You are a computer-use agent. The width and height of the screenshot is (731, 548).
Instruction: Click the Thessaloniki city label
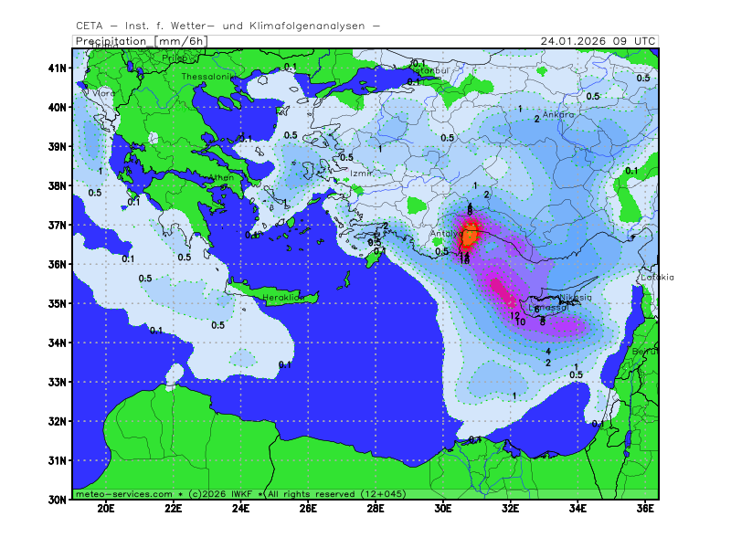207,77
